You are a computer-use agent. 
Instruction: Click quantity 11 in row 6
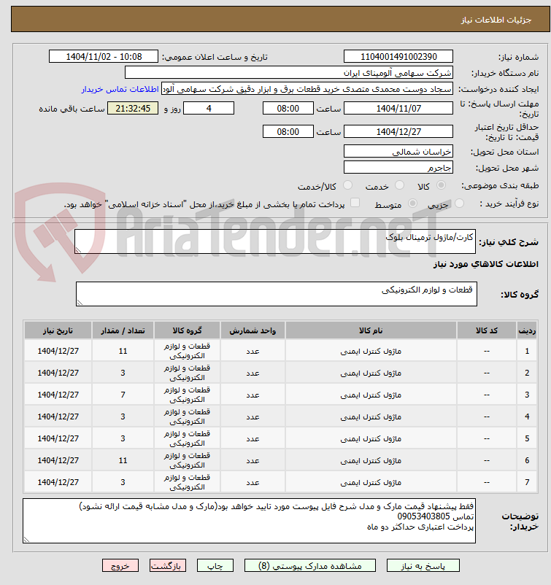pyautogui.click(x=123, y=460)
